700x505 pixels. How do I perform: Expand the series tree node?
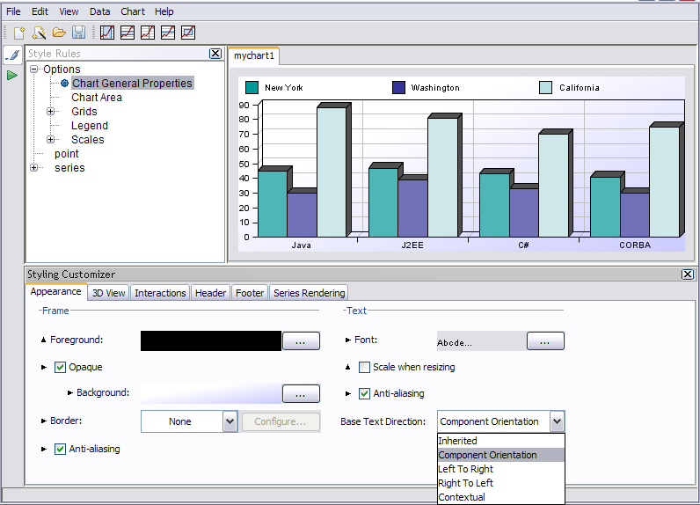pyautogui.click(x=34, y=168)
